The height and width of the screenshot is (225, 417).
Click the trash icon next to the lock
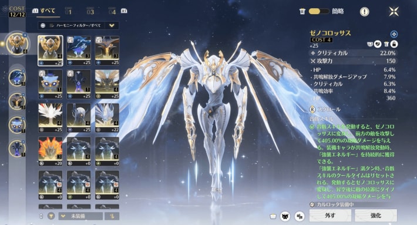point(386,44)
